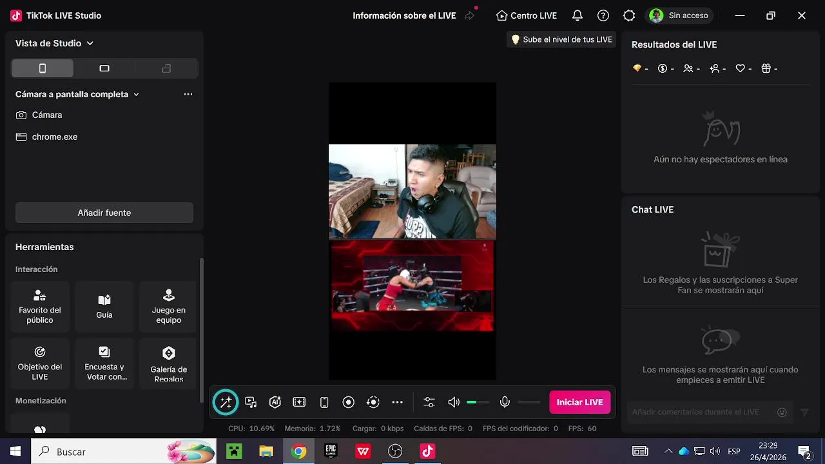
Task: Click the FPS: 60 status text
Action: 582,429
